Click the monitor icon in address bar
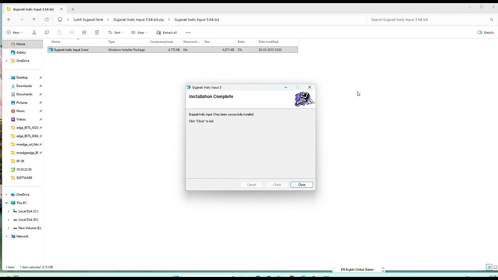This screenshot has width=498, height=280. pos(60,19)
